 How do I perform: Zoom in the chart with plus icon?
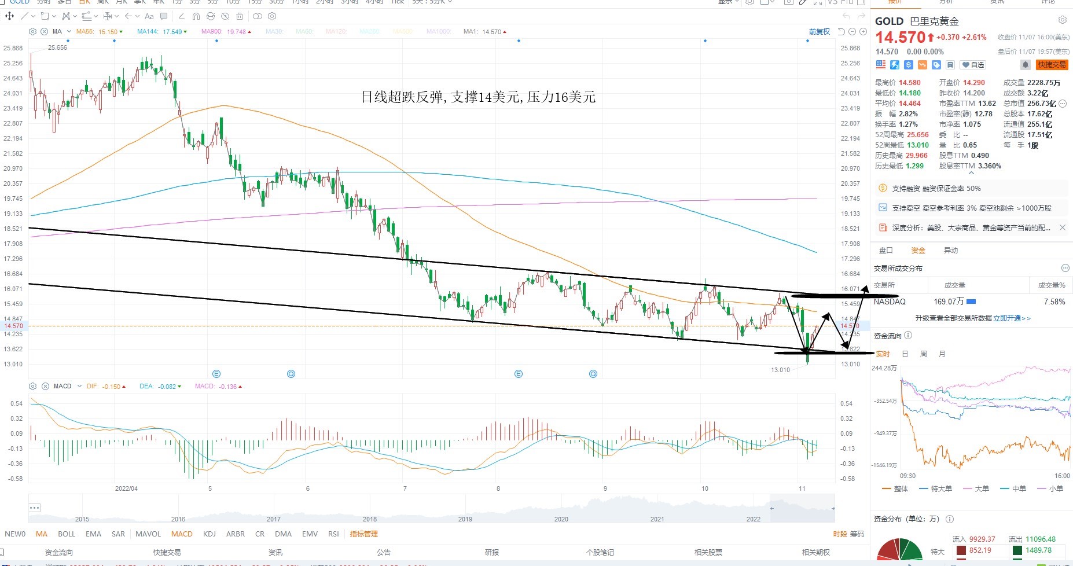tap(863, 31)
